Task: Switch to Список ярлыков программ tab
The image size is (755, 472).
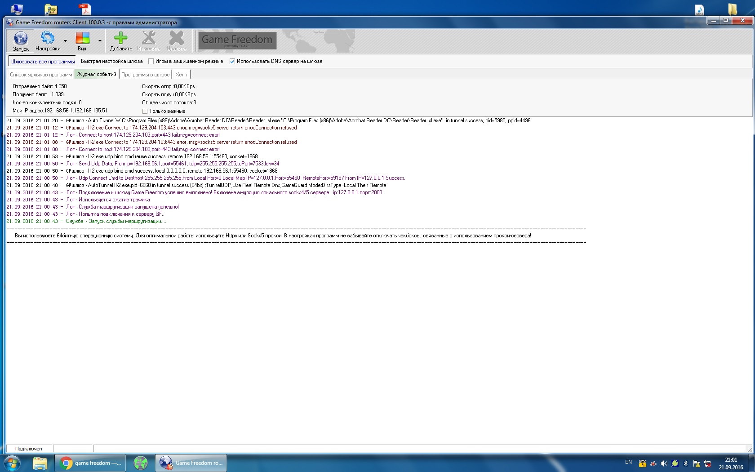Action: coord(41,75)
